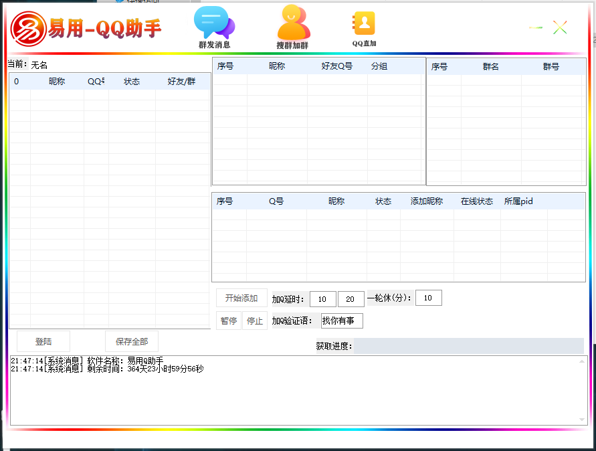The image size is (596, 451).
Task: Click the 序号 header in add table
Action: tap(225, 201)
